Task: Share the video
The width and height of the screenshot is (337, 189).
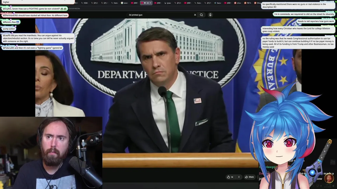Action: (249, 177)
